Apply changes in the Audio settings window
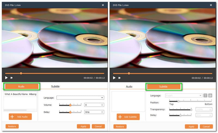The image size is (218, 133). [x=83, y=126]
